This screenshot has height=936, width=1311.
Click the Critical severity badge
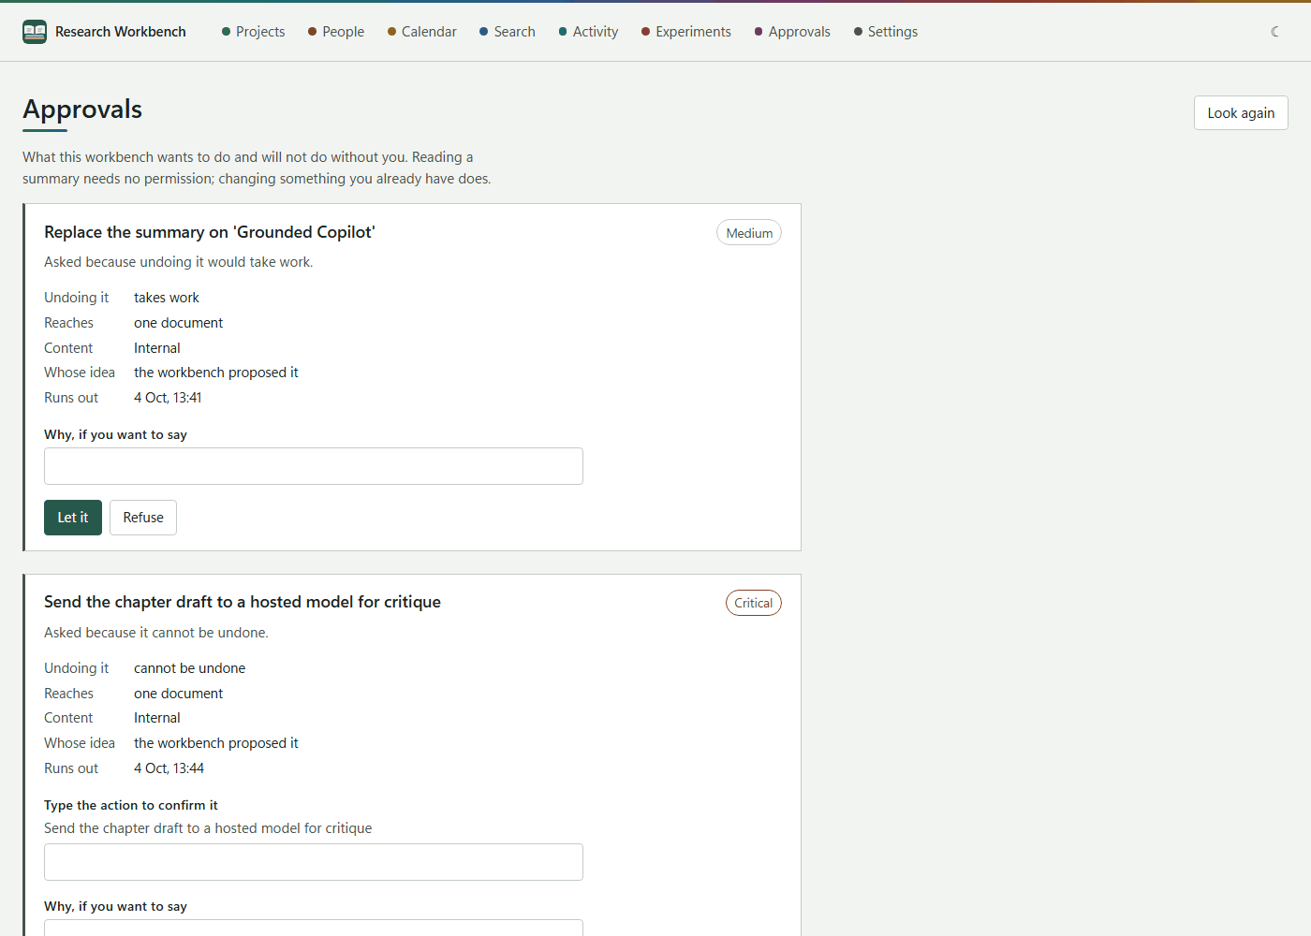pos(754,604)
